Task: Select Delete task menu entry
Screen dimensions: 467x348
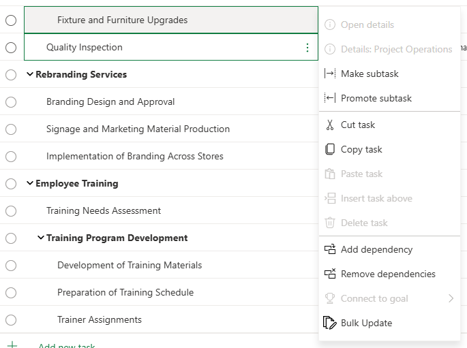Action: (389, 223)
